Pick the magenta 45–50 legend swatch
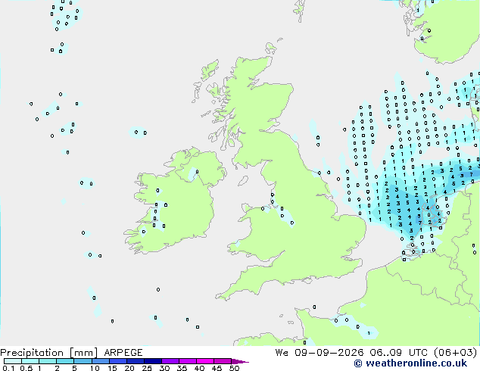This screenshot has height=371, width=480. (x=223, y=361)
